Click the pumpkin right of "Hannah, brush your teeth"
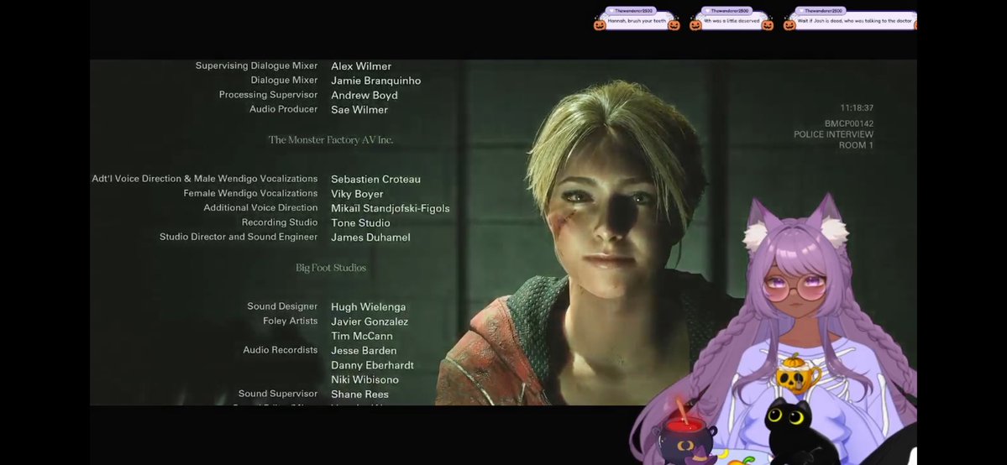Viewport: 1007px width, 465px height. point(674,25)
